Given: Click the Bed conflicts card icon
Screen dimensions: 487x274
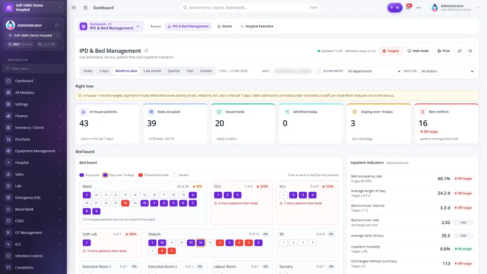Looking at the screenshot, I should click(423, 112).
